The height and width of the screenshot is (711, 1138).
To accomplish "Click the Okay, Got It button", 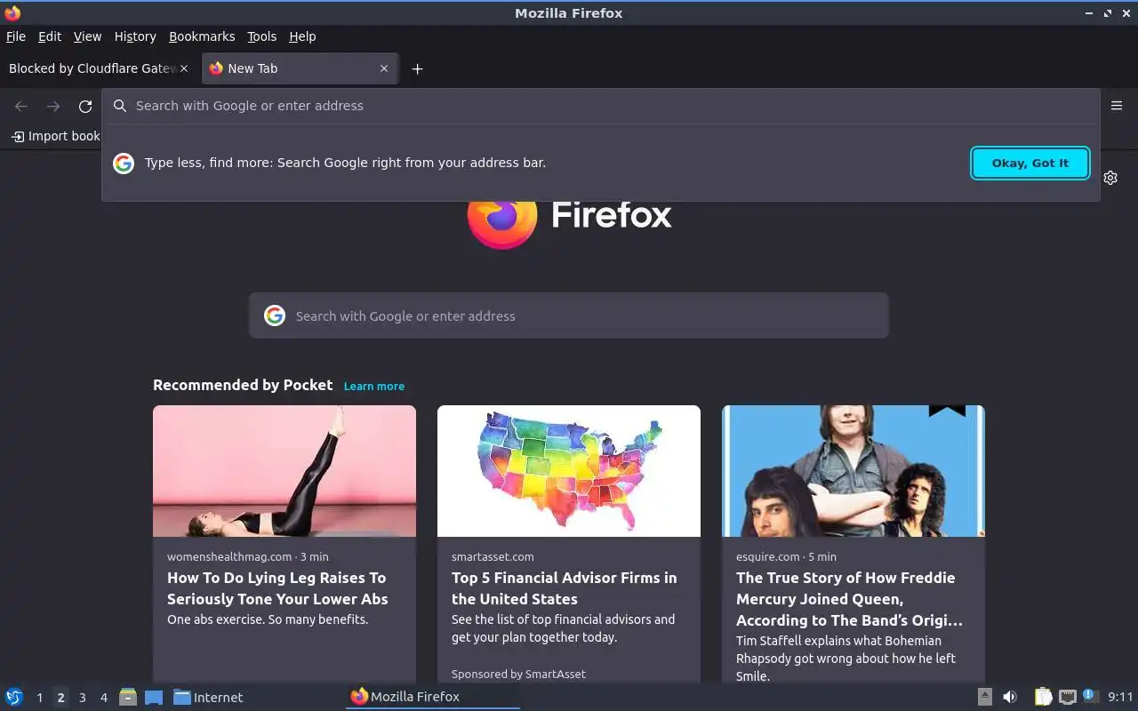I will 1030,163.
